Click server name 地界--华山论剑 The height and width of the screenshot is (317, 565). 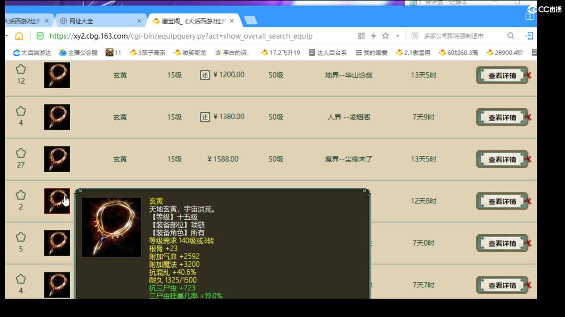(349, 75)
